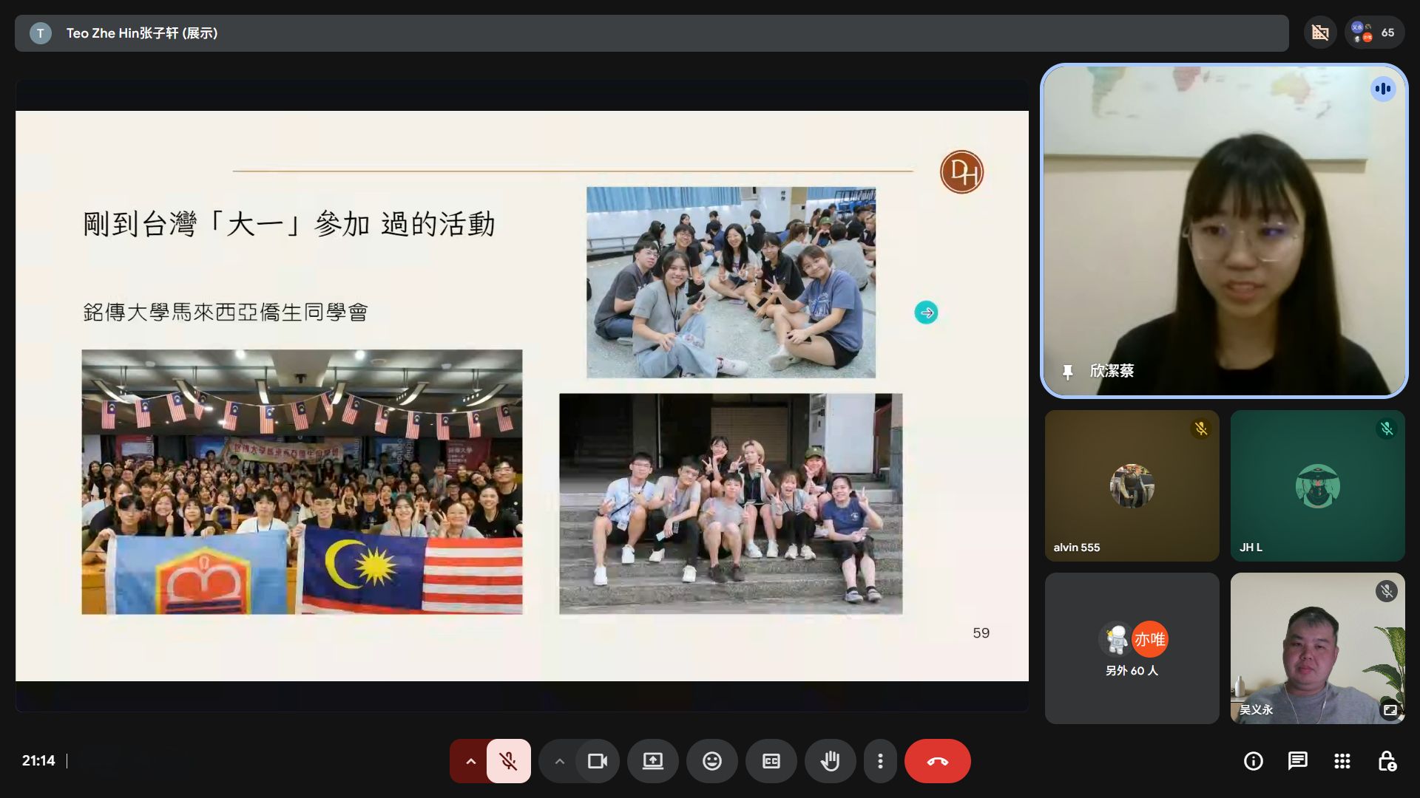The height and width of the screenshot is (798, 1420).
Task: Unpin 欣潔蔡 video tile
Action: pos(1067,372)
